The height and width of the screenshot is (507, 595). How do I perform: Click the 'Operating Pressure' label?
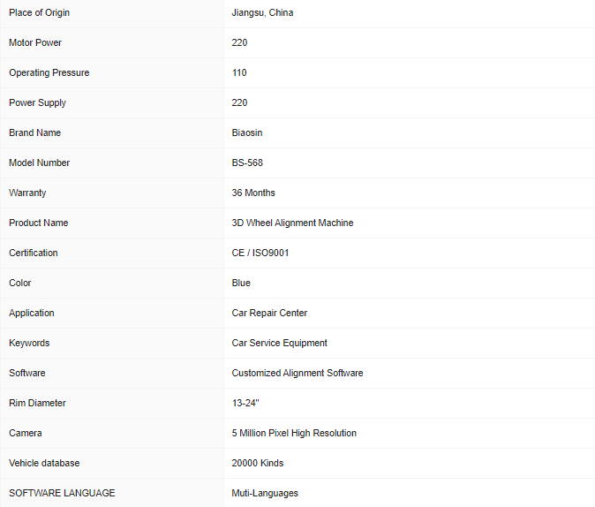pyautogui.click(x=49, y=72)
